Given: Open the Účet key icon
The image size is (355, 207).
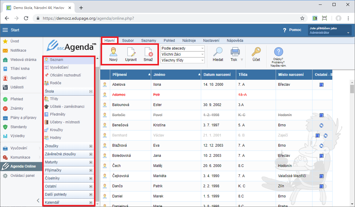Looking at the screenshot, I should (x=256, y=52).
